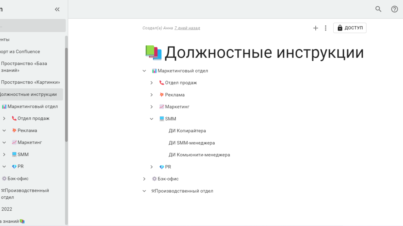Click the gear icon beside Бэк-офис in content
Image resolution: width=403 pixels, height=226 pixels.
point(154,179)
